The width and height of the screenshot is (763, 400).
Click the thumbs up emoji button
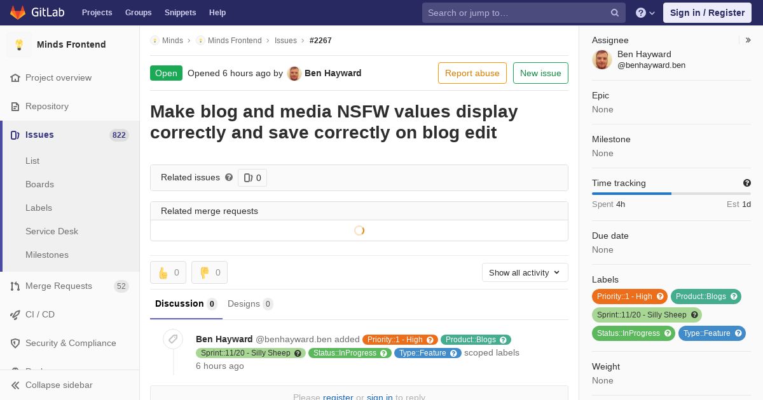click(x=168, y=272)
